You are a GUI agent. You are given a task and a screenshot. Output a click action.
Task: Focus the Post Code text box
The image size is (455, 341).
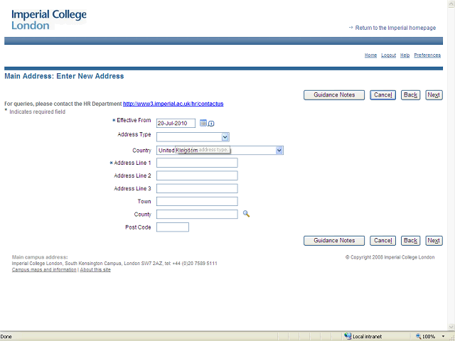click(x=173, y=227)
